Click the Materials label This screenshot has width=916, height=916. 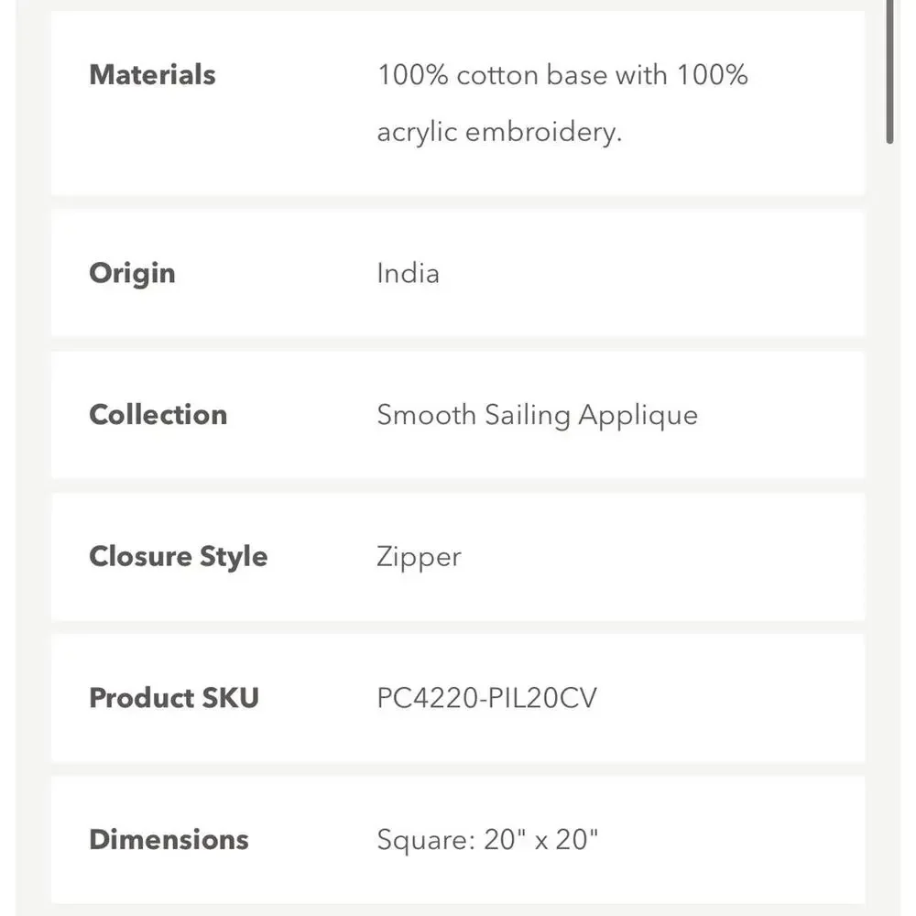tap(152, 75)
